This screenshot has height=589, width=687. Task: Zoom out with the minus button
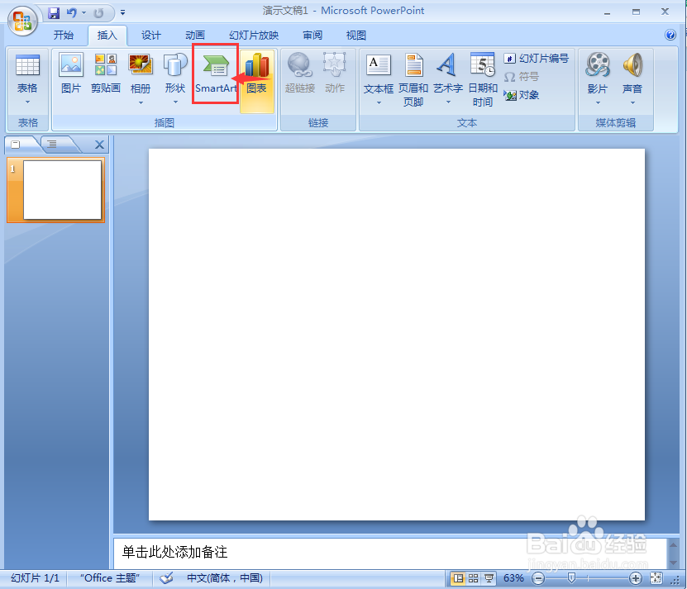point(538,578)
